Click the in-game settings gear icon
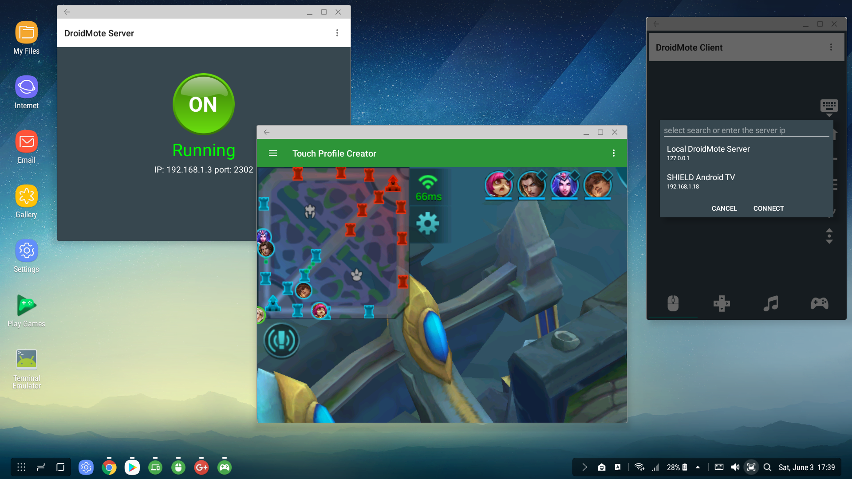 click(x=428, y=223)
